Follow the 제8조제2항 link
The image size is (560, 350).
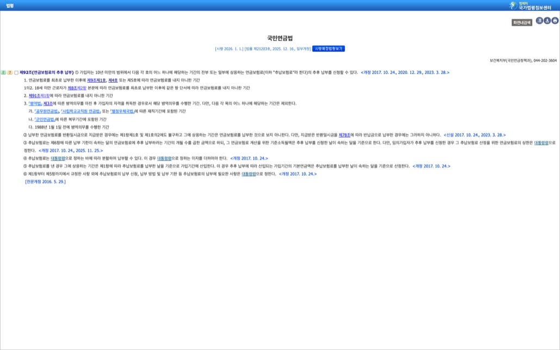point(77,88)
